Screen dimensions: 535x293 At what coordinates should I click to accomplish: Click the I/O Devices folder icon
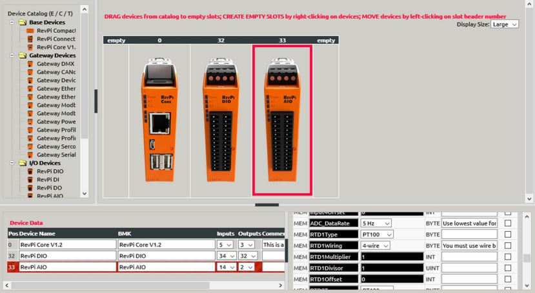(x=23, y=163)
